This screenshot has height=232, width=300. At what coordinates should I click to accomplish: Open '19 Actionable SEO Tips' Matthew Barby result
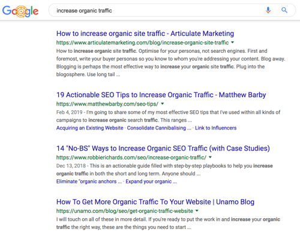click(x=161, y=95)
